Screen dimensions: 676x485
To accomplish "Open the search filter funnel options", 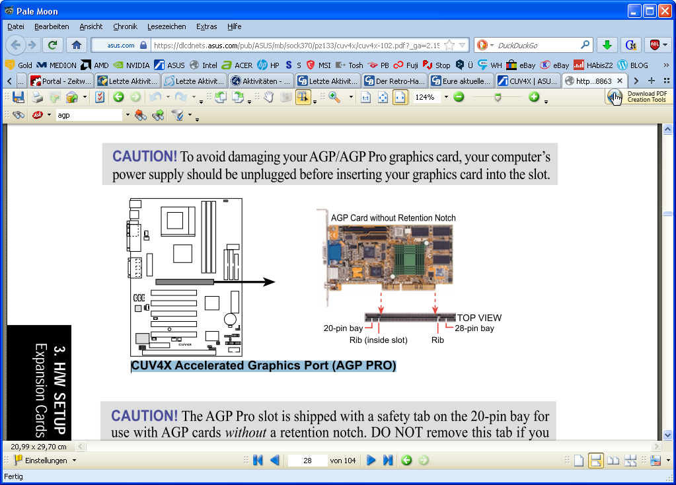I will tap(177, 115).
